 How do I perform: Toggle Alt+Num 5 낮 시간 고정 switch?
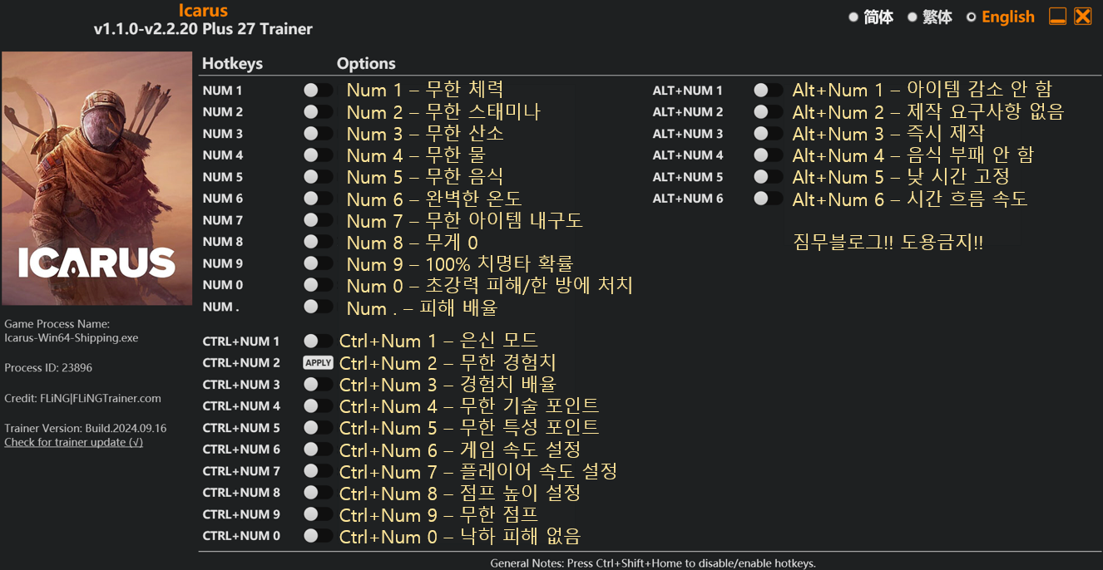pyautogui.click(x=768, y=176)
